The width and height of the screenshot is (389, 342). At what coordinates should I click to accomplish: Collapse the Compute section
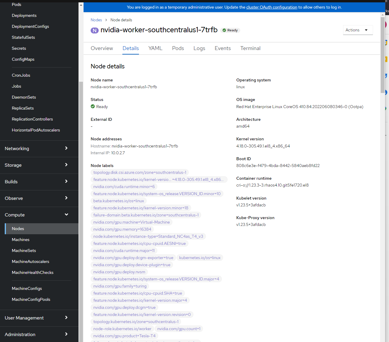[39, 215]
